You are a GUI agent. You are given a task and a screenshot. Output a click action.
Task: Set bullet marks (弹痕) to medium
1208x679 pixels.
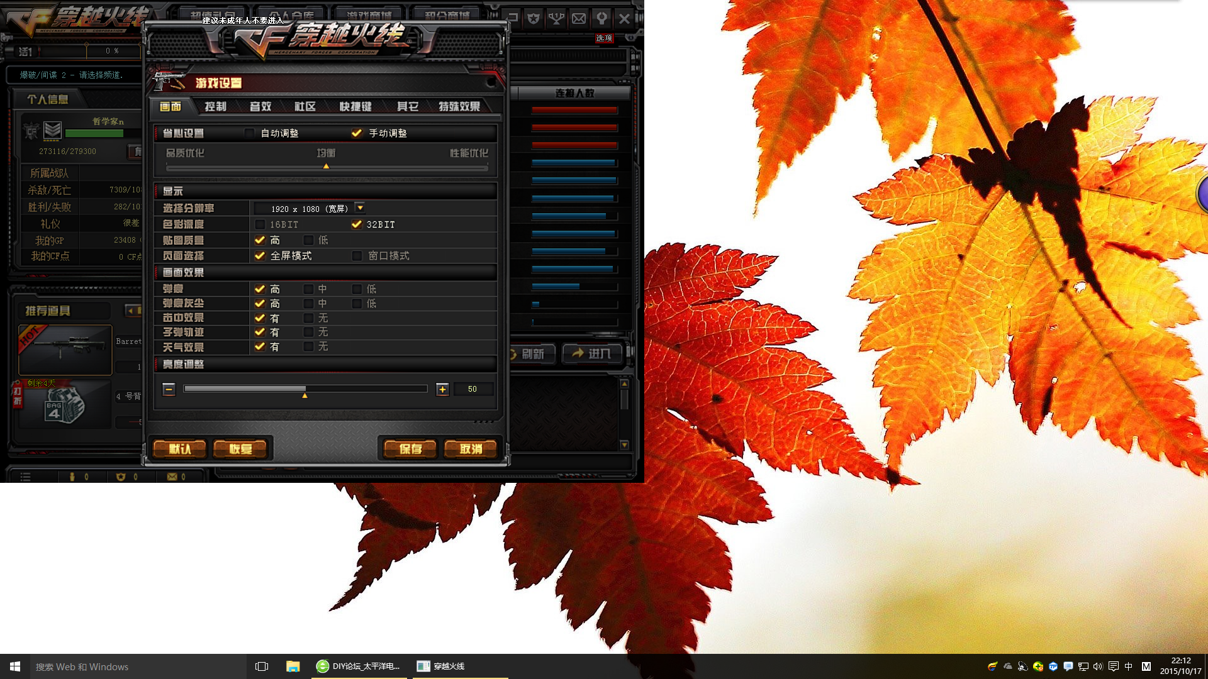point(308,289)
